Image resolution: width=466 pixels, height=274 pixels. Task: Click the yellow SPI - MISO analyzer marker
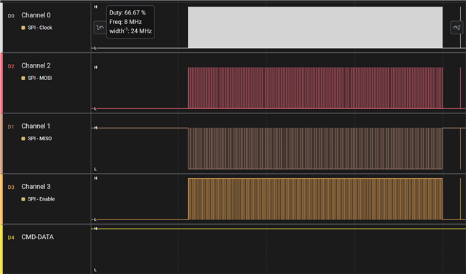click(x=23, y=139)
